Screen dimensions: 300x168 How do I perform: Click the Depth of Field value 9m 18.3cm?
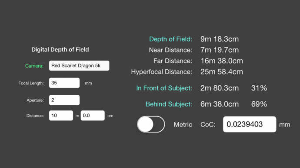point(220,39)
